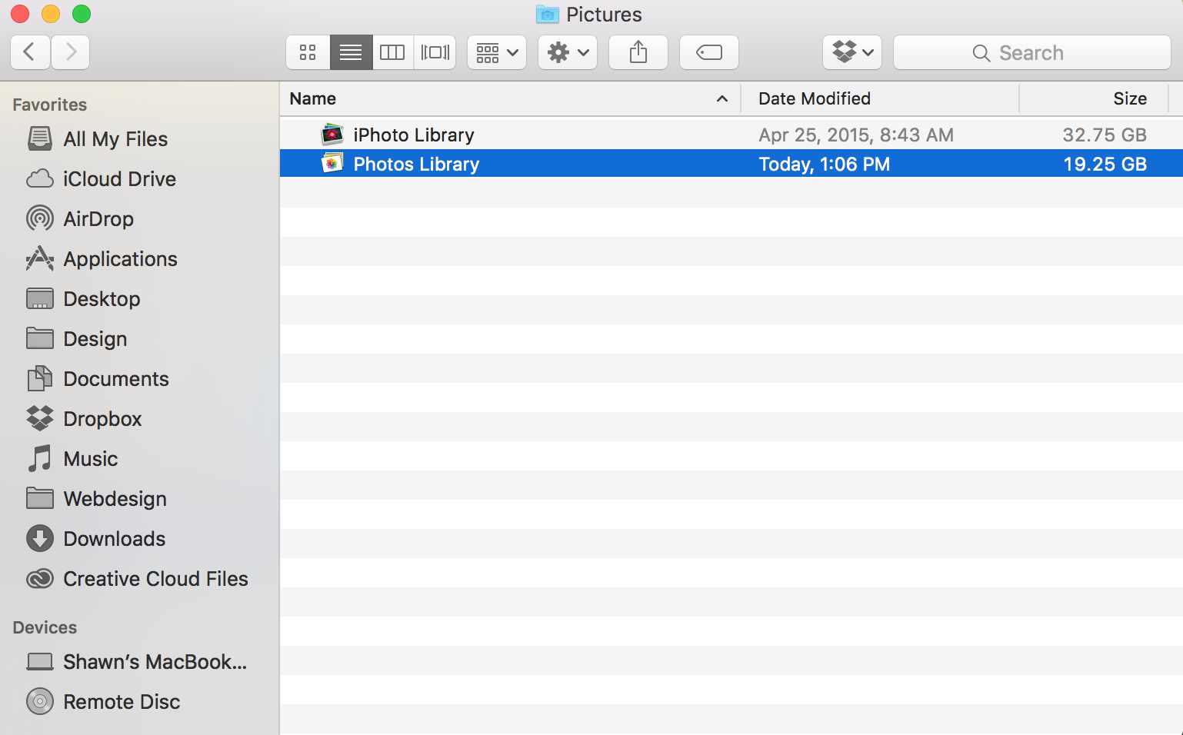Viewport: 1183px width, 735px height.
Task: Open Documents in sidebar
Action: pyautogui.click(x=116, y=379)
